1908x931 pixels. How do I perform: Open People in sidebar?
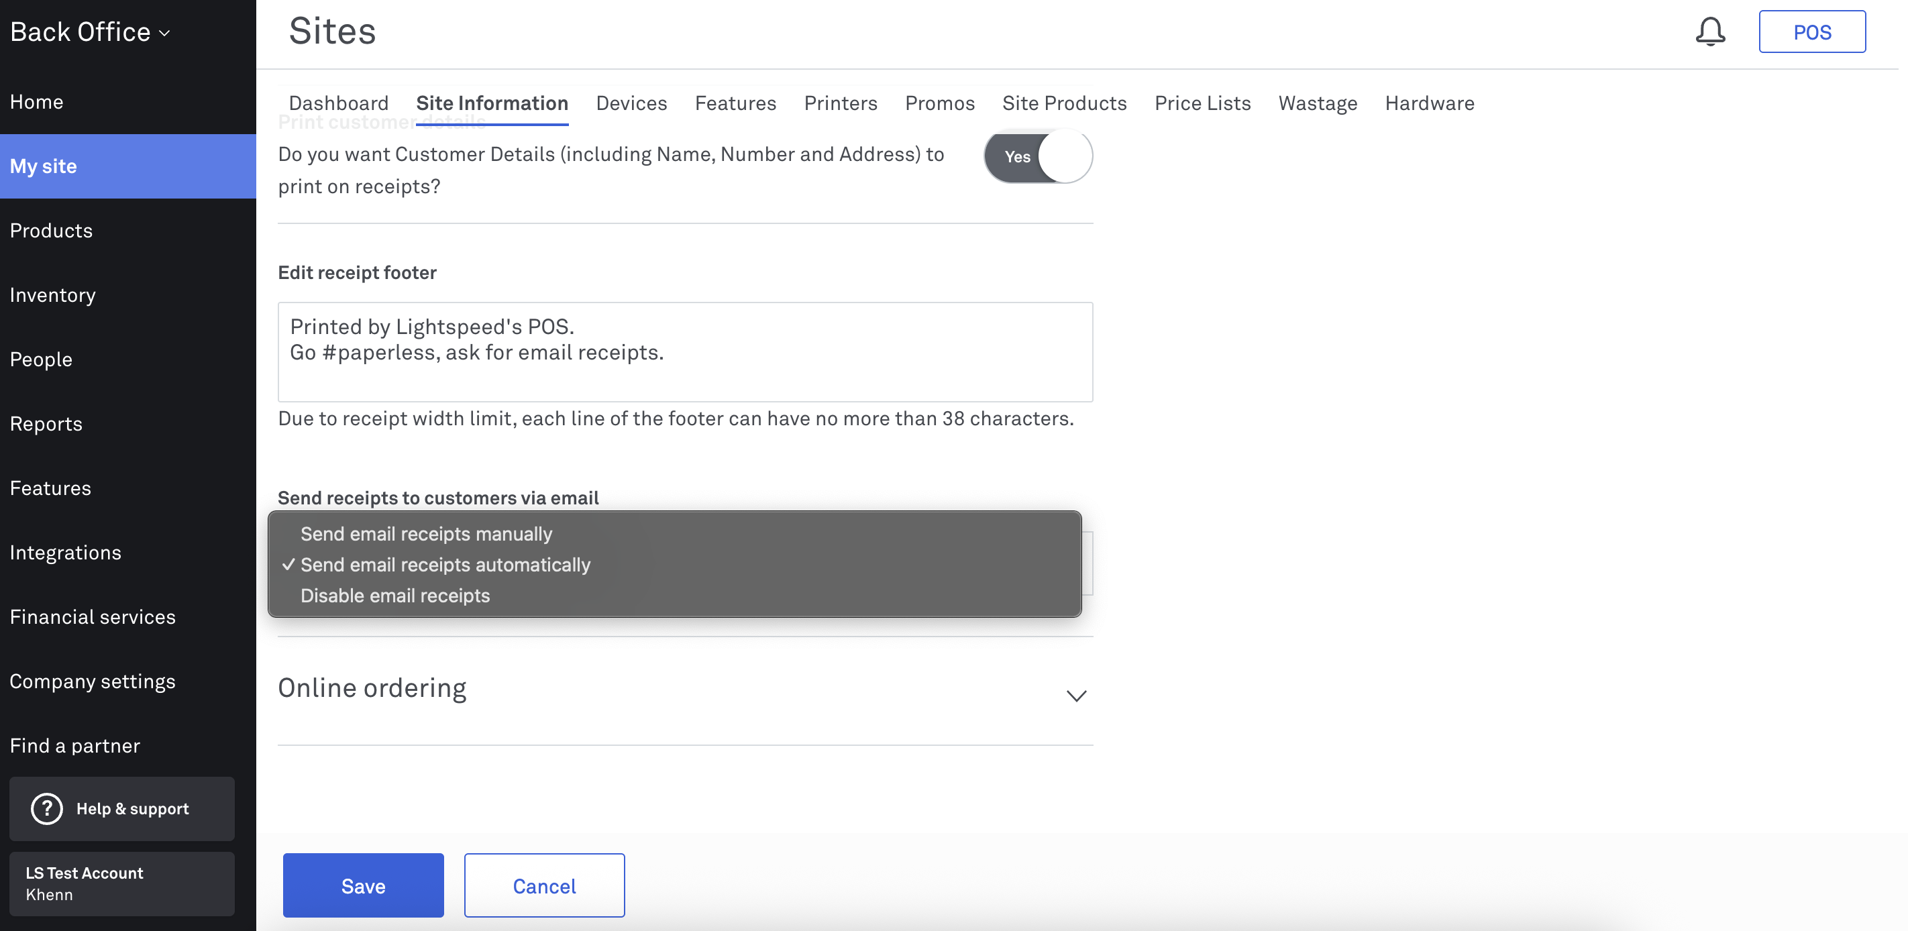pos(128,360)
